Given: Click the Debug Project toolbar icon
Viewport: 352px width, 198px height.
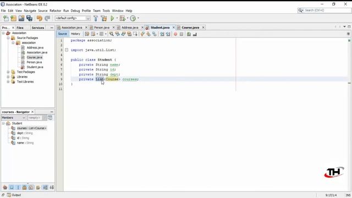Looking at the screenshot, I should [122, 18].
